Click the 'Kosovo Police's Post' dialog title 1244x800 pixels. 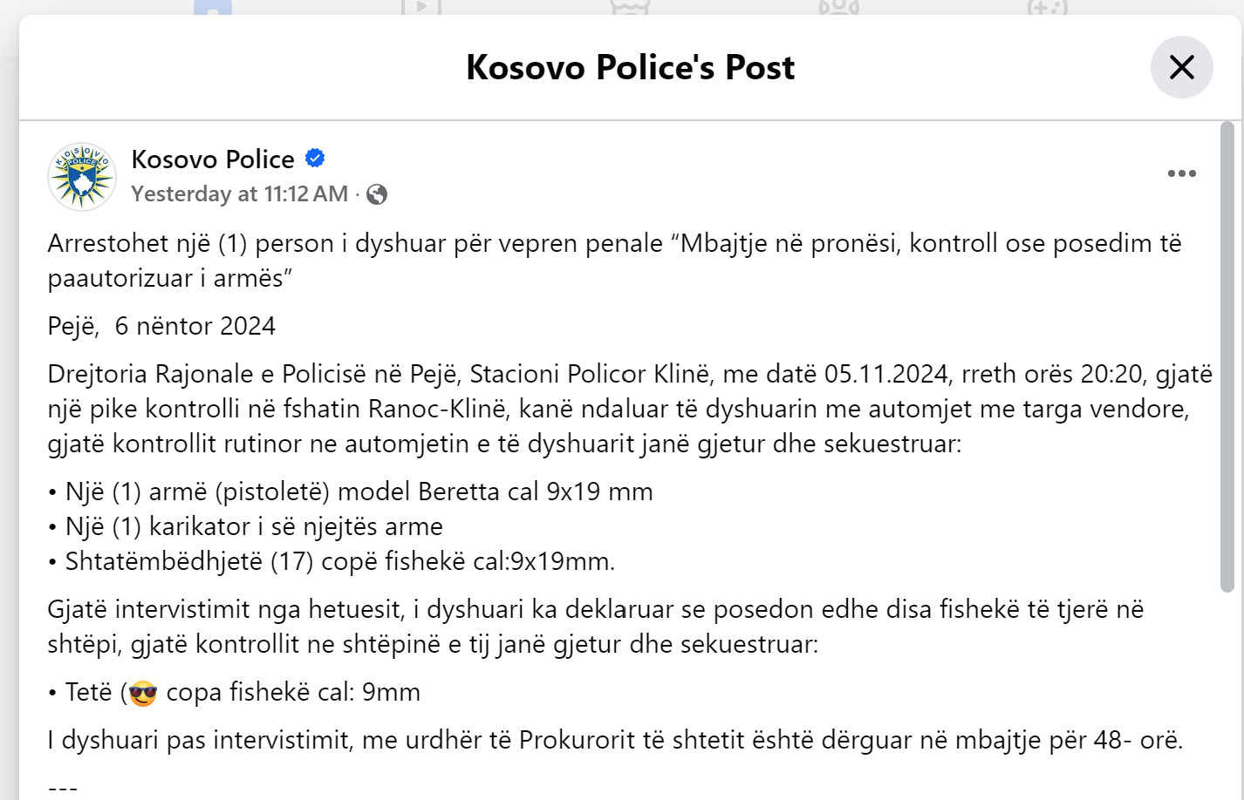click(630, 67)
